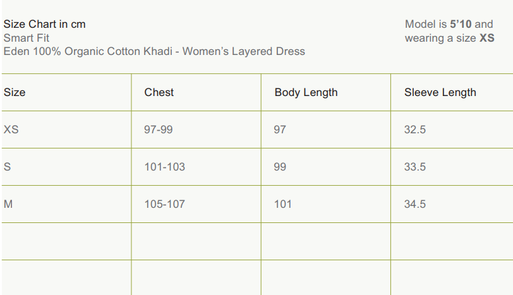
Task: Click the 34.5 sleeve length value
Action: coord(415,204)
